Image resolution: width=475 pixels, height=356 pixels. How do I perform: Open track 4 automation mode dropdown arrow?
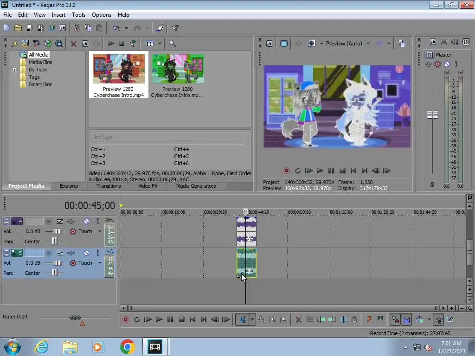coord(100,232)
